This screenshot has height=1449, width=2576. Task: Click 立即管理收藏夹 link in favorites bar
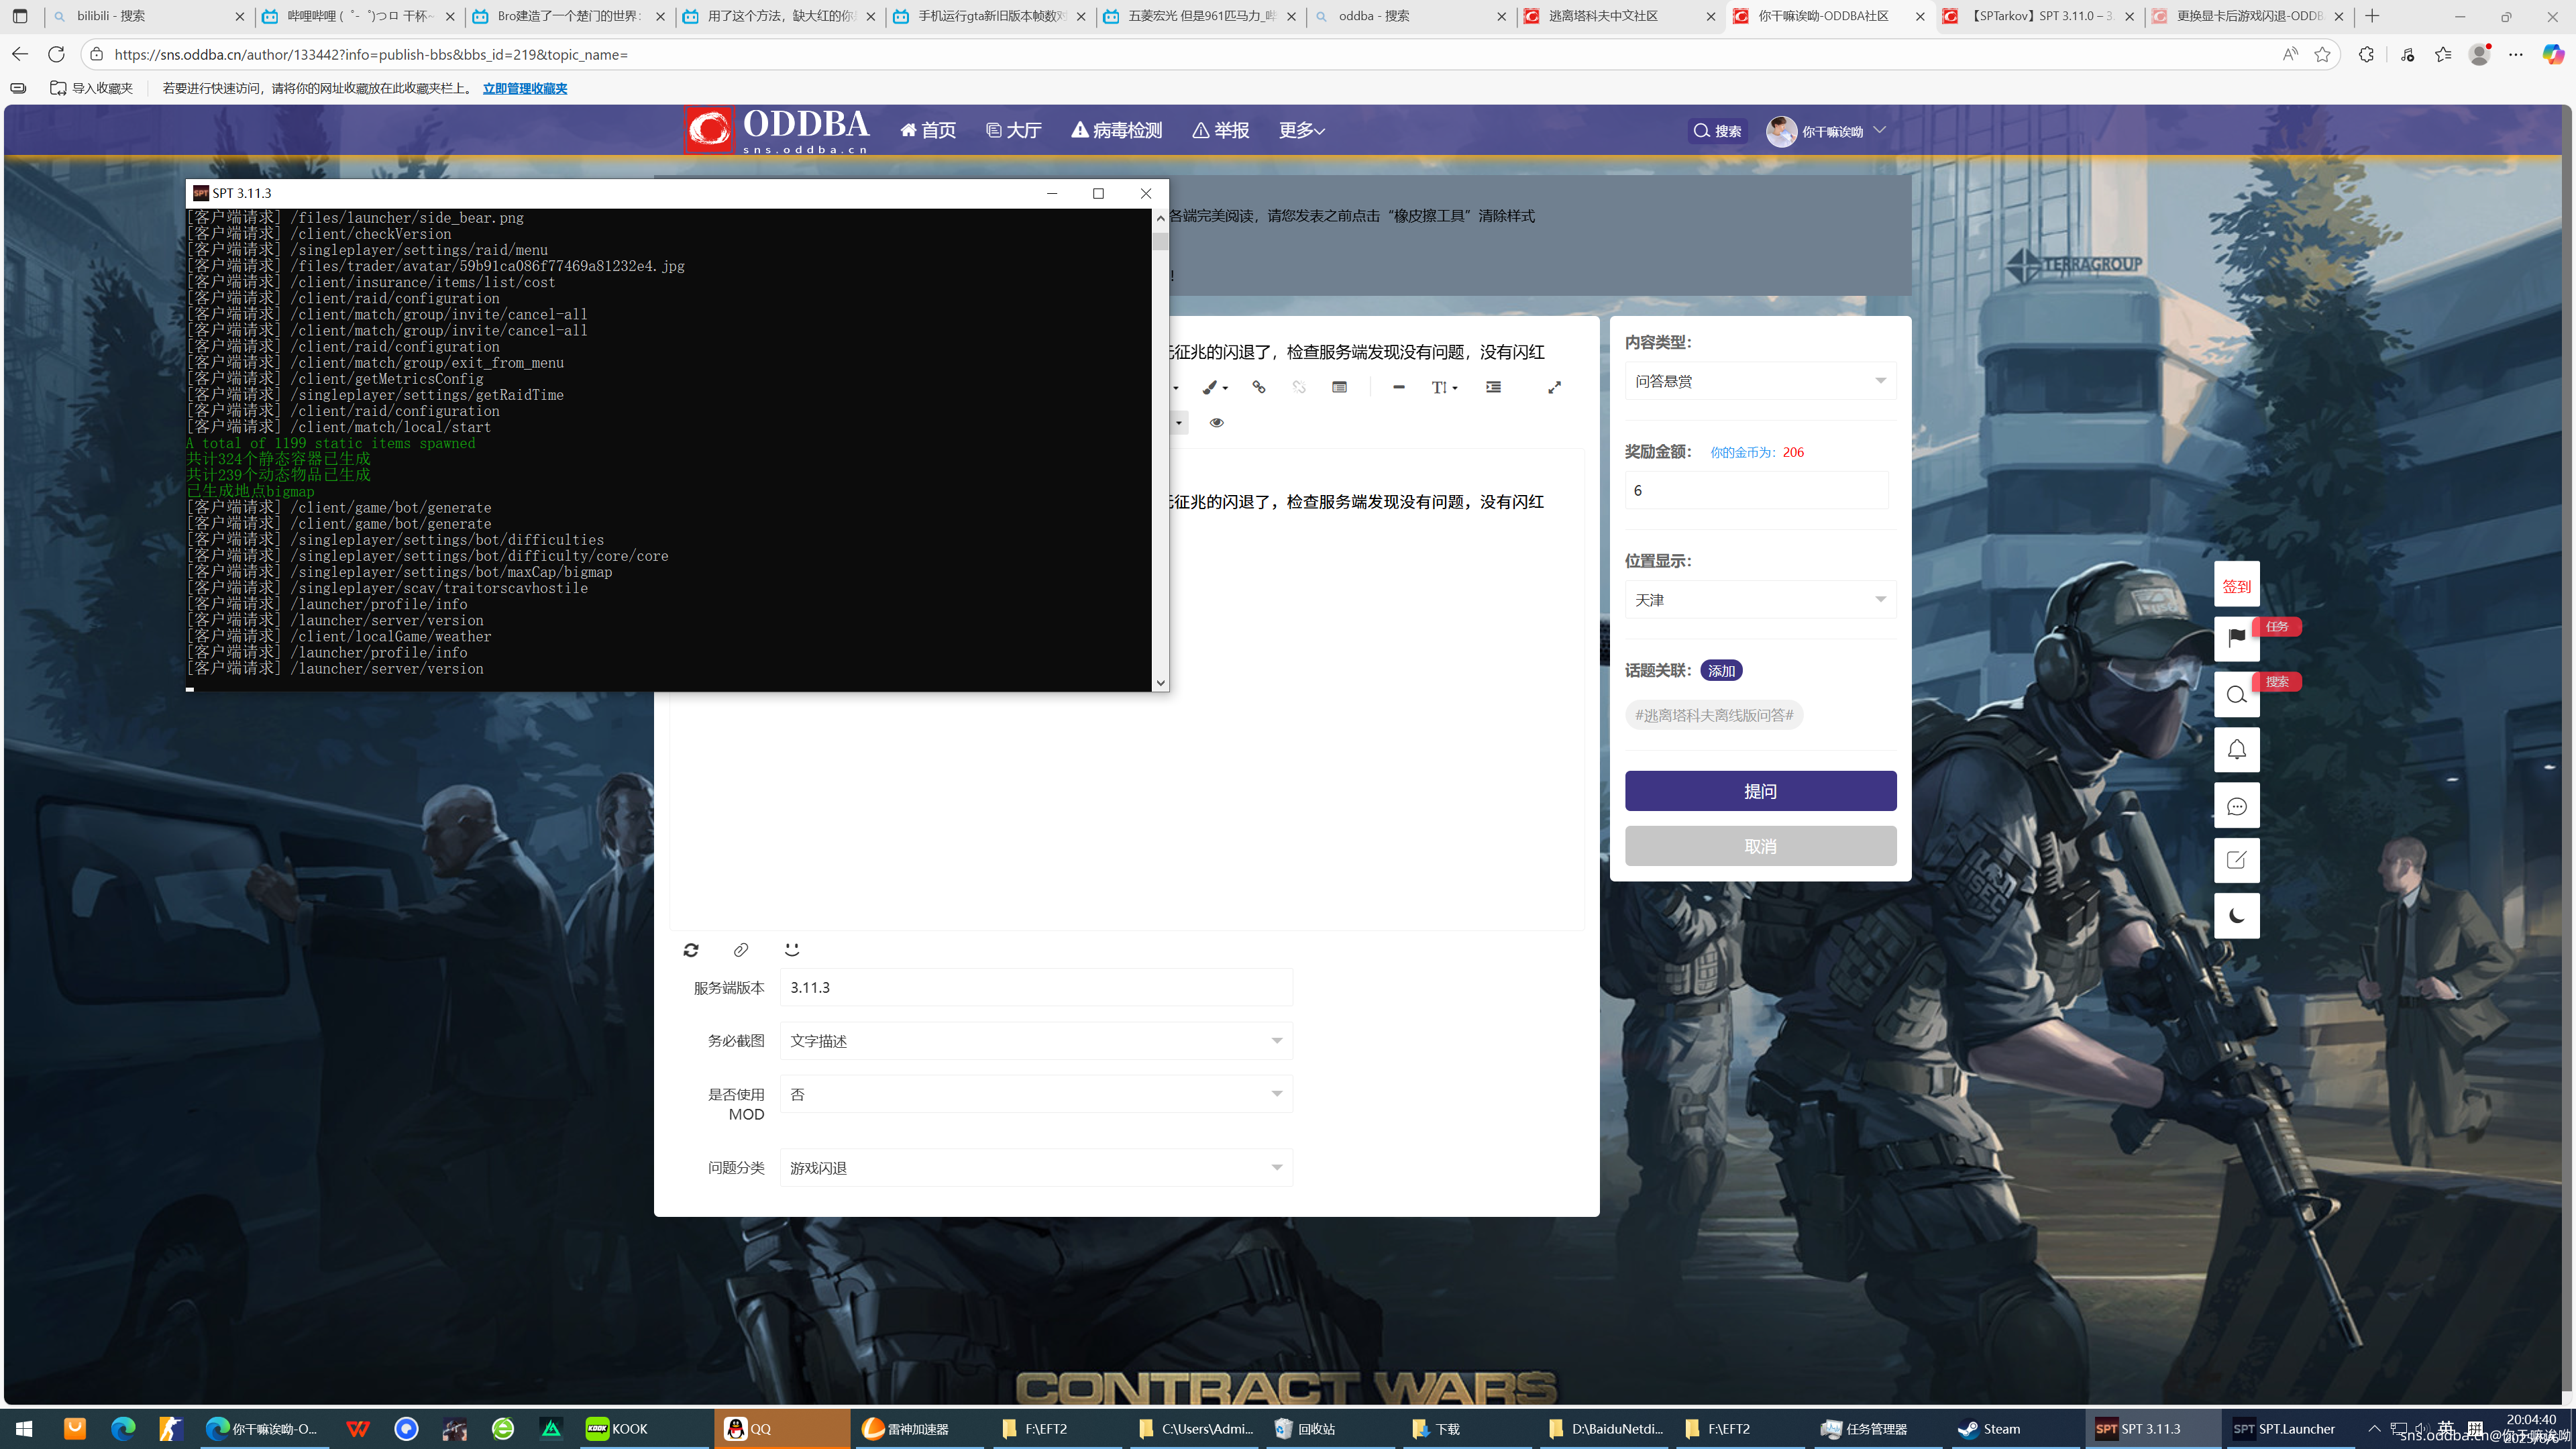[525, 88]
